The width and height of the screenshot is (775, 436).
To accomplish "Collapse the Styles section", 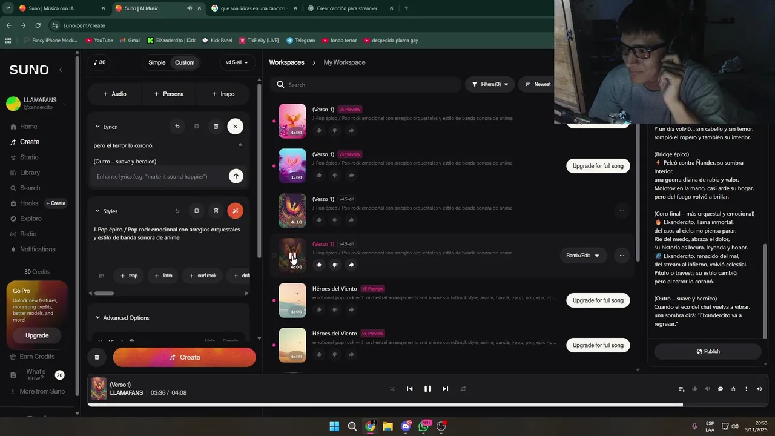I will pos(97,211).
